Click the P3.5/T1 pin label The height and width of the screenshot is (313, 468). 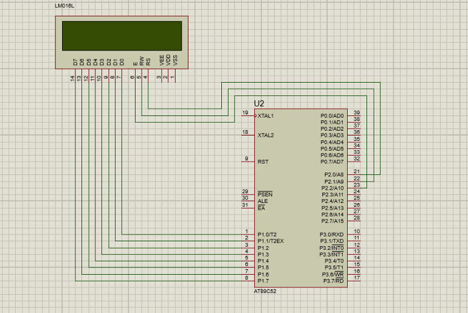pyautogui.click(x=334, y=267)
